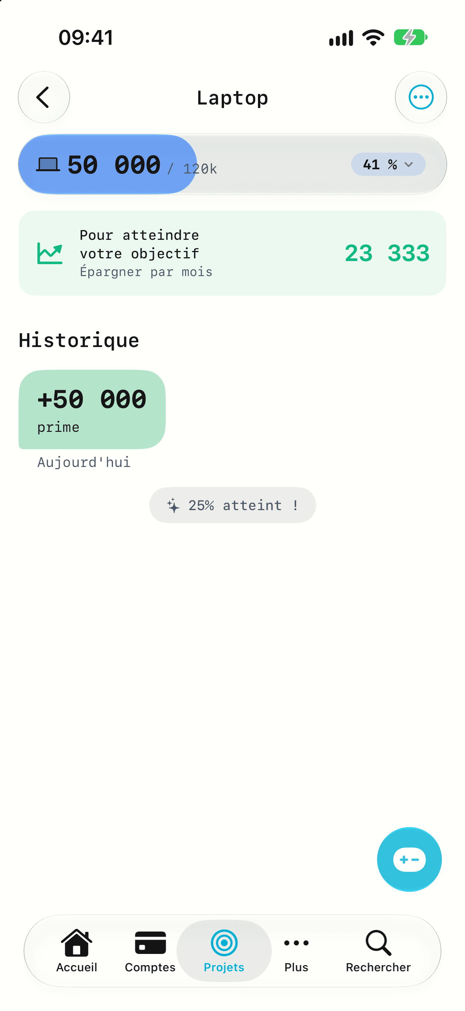
Task: Switch to the Projets tab
Action: (x=224, y=950)
